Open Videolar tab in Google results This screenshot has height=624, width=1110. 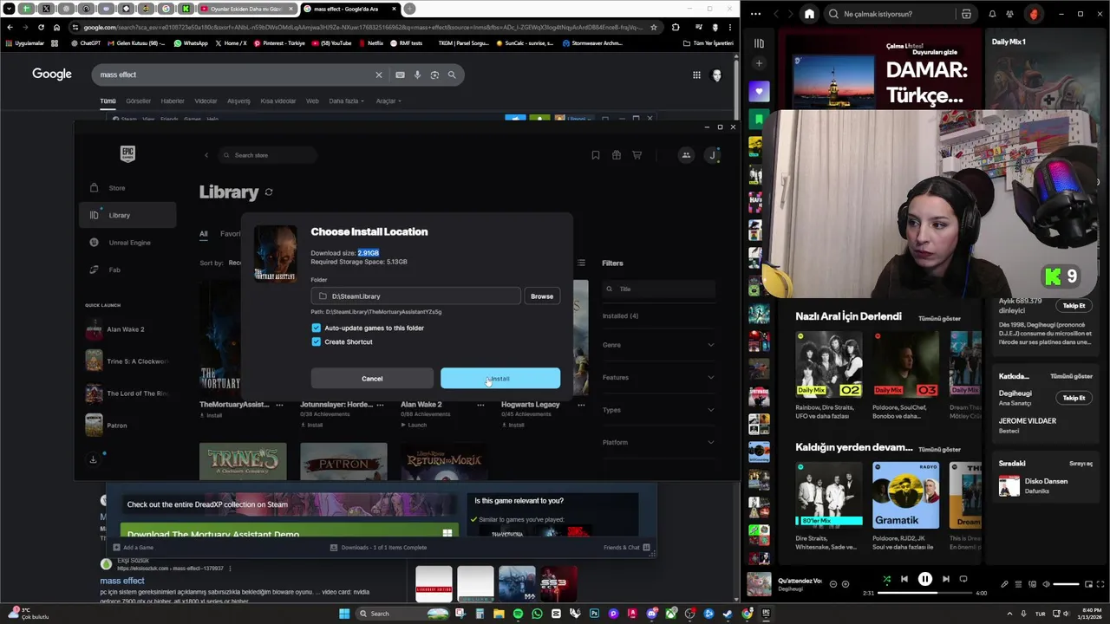click(206, 101)
